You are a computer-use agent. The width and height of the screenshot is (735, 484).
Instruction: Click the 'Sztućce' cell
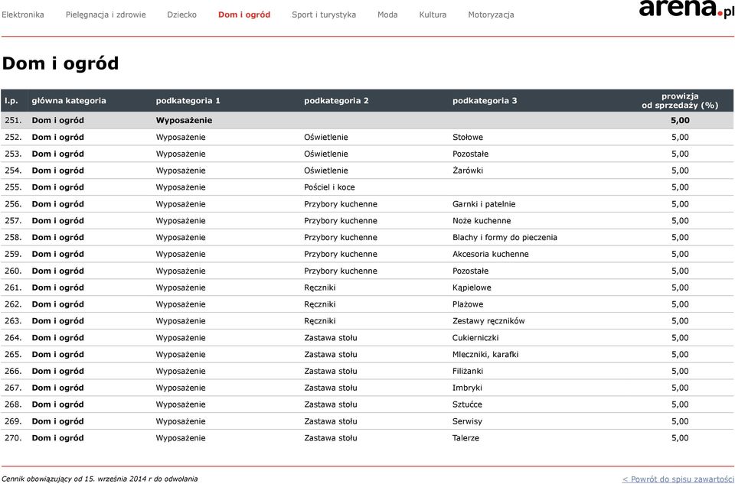(467, 404)
